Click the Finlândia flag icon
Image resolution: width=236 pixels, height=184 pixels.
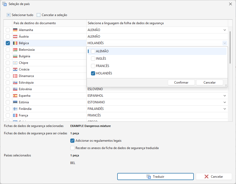15,109
